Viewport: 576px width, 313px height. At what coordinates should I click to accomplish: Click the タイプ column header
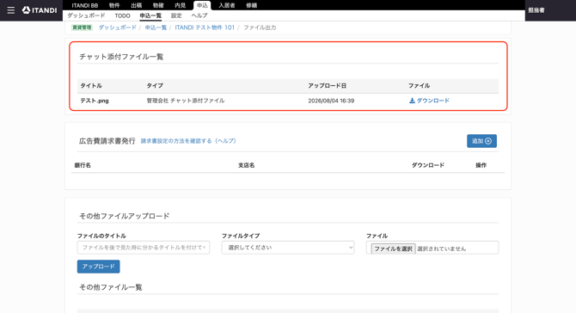155,86
